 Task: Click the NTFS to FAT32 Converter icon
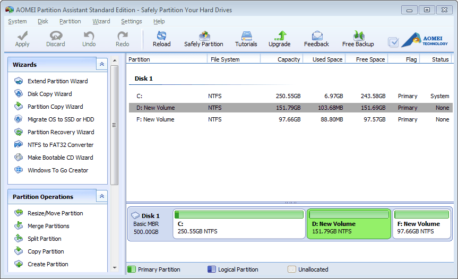[x=19, y=144]
